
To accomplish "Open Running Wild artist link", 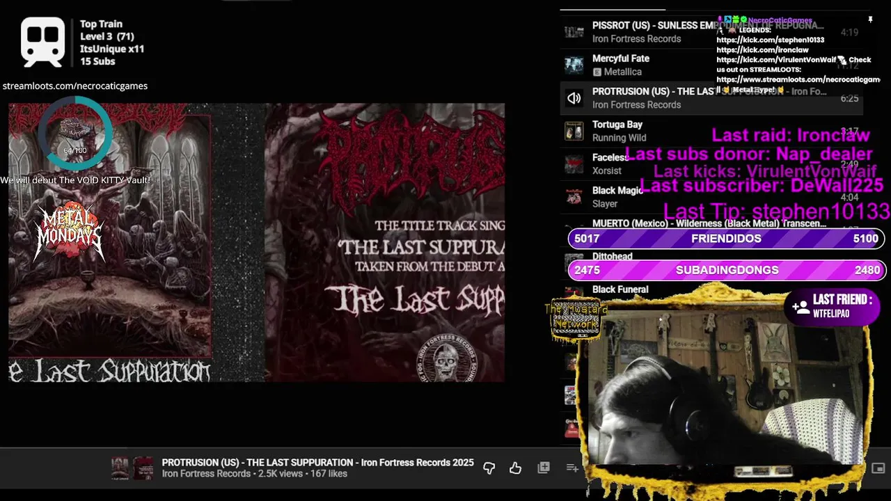I will click(620, 138).
